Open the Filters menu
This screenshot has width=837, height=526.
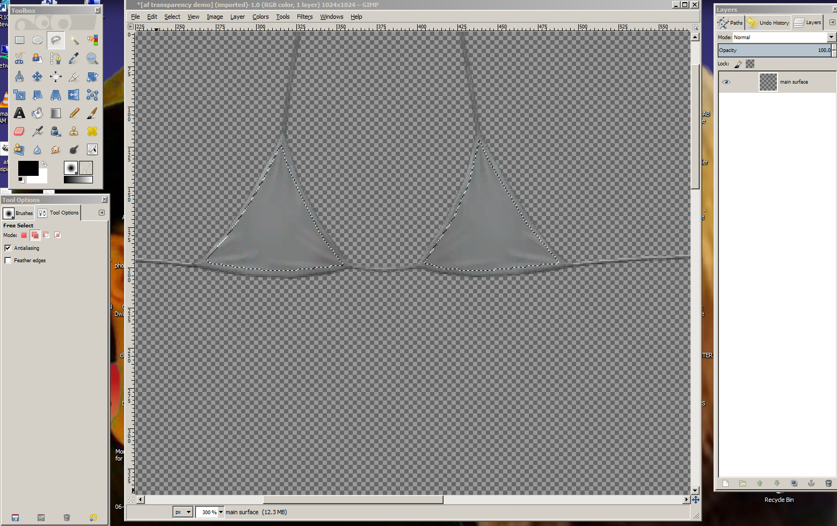(x=305, y=17)
